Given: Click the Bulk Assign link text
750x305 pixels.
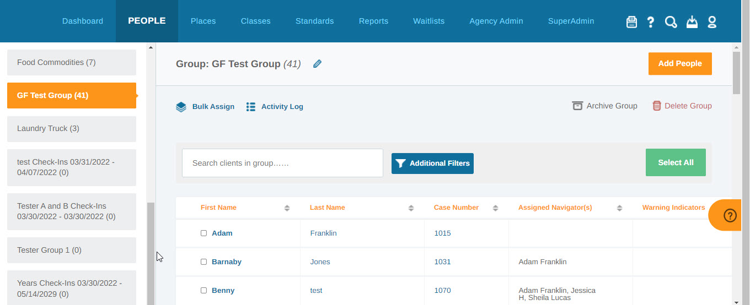Looking at the screenshot, I should tap(213, 107).
